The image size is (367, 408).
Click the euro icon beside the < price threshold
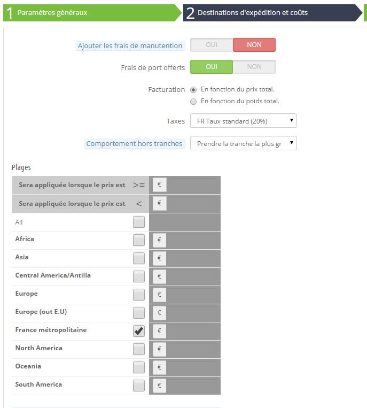159,203
